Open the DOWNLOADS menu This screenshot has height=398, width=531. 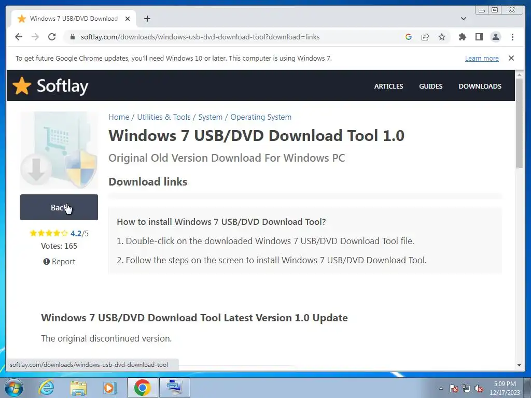[480, 87]
